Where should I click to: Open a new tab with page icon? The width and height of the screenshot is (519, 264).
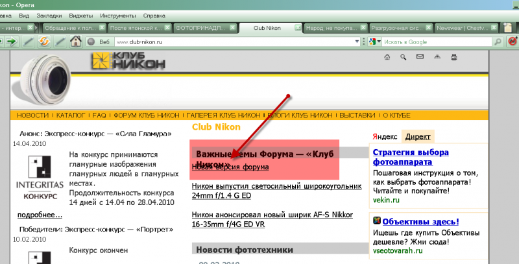tap(508, 27)
